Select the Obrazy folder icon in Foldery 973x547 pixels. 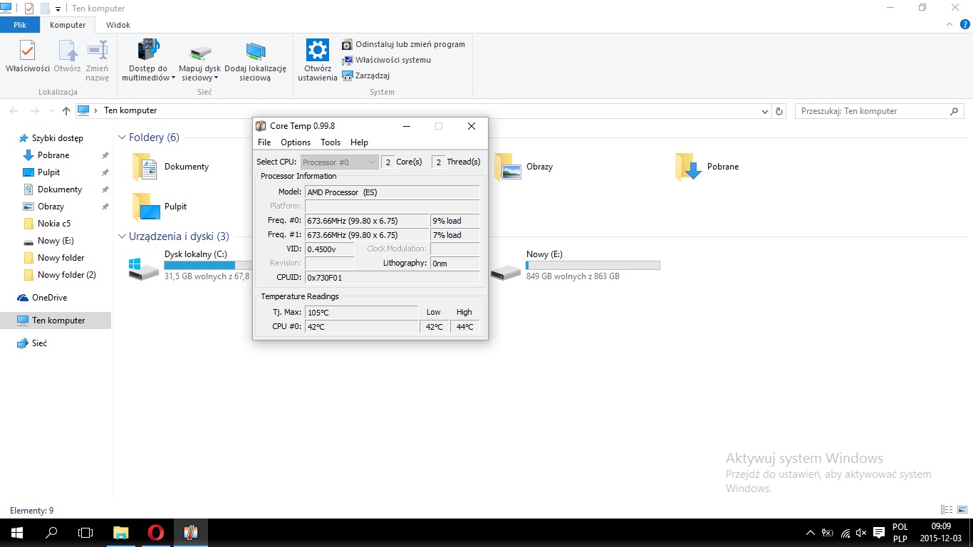508,167
